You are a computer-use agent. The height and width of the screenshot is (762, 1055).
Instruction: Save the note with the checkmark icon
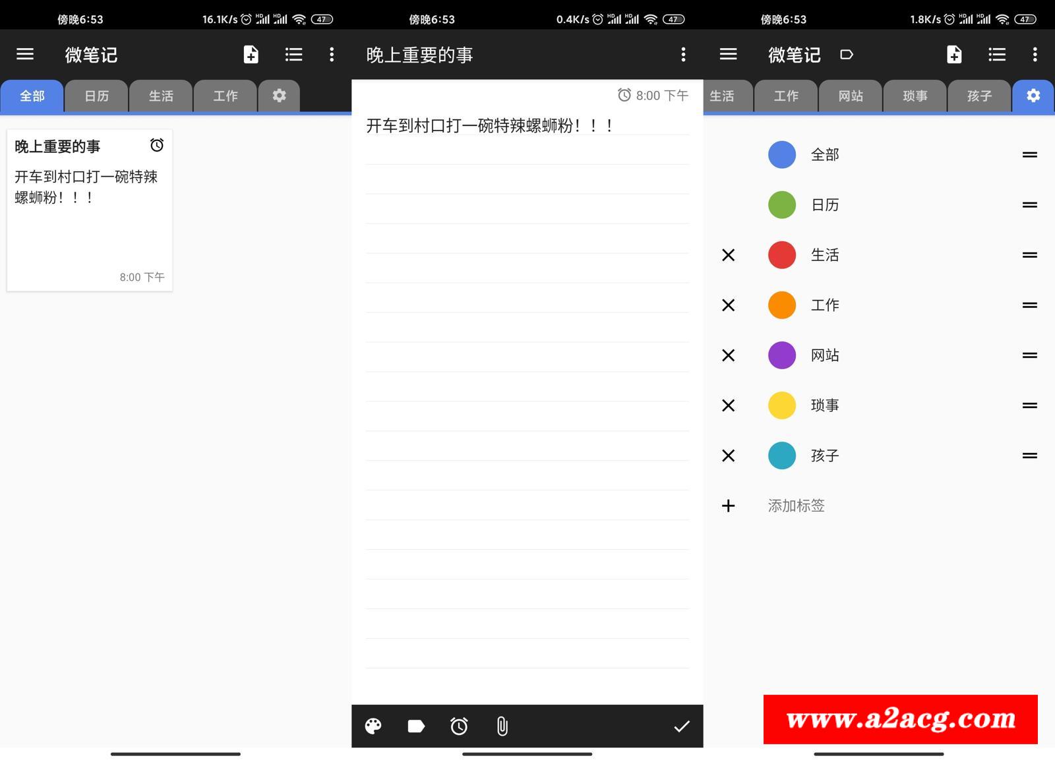pos(681,726)
